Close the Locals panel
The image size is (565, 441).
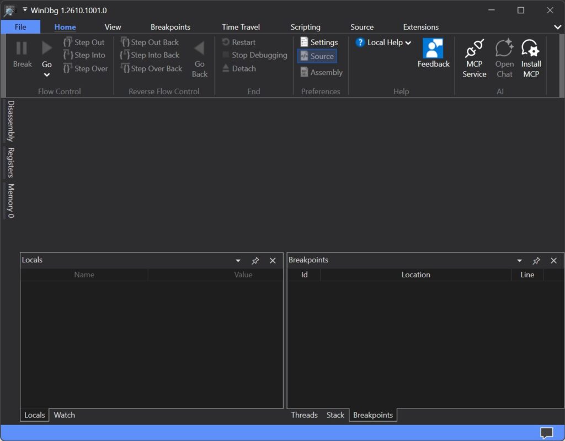273,261
